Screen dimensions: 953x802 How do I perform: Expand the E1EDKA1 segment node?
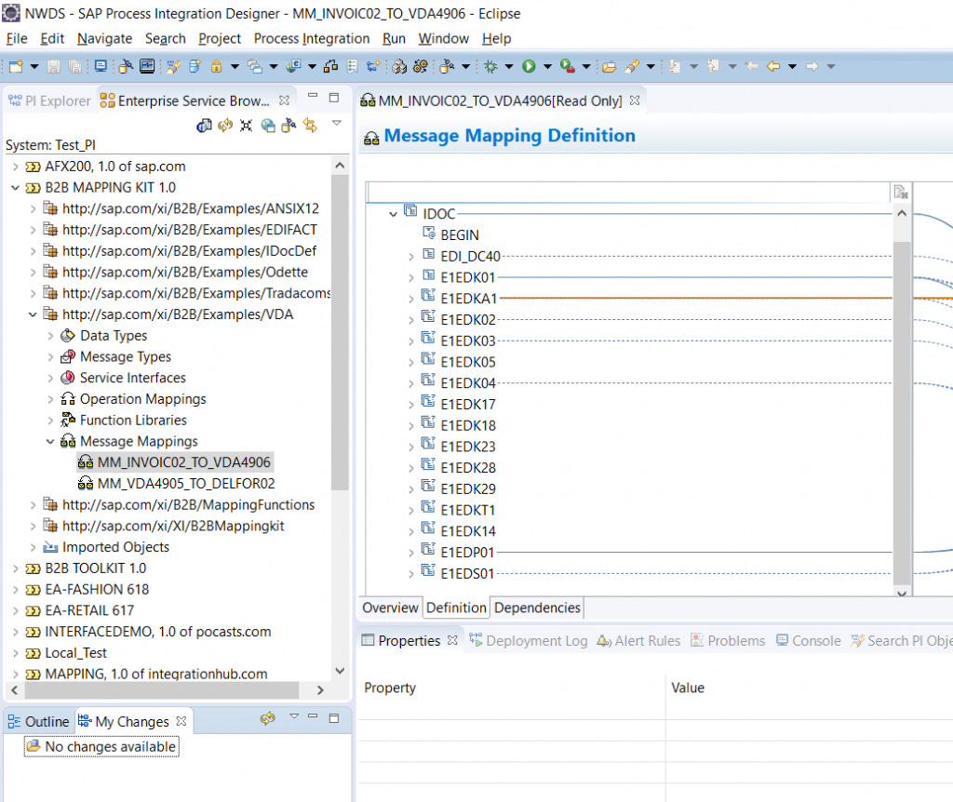pos(410,299)
